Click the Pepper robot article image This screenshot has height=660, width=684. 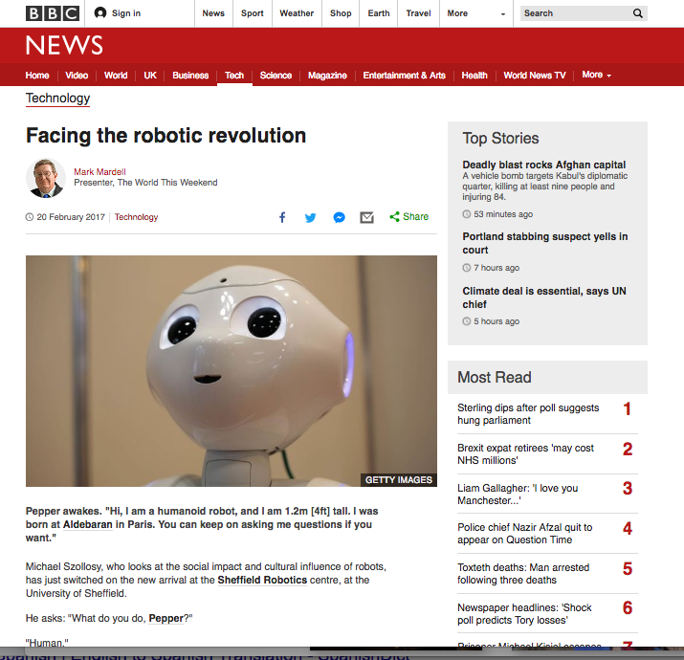coord(231,371)
